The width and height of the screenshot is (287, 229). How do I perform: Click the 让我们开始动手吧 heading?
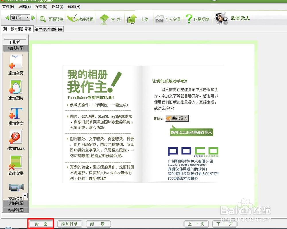coord(170,81)
